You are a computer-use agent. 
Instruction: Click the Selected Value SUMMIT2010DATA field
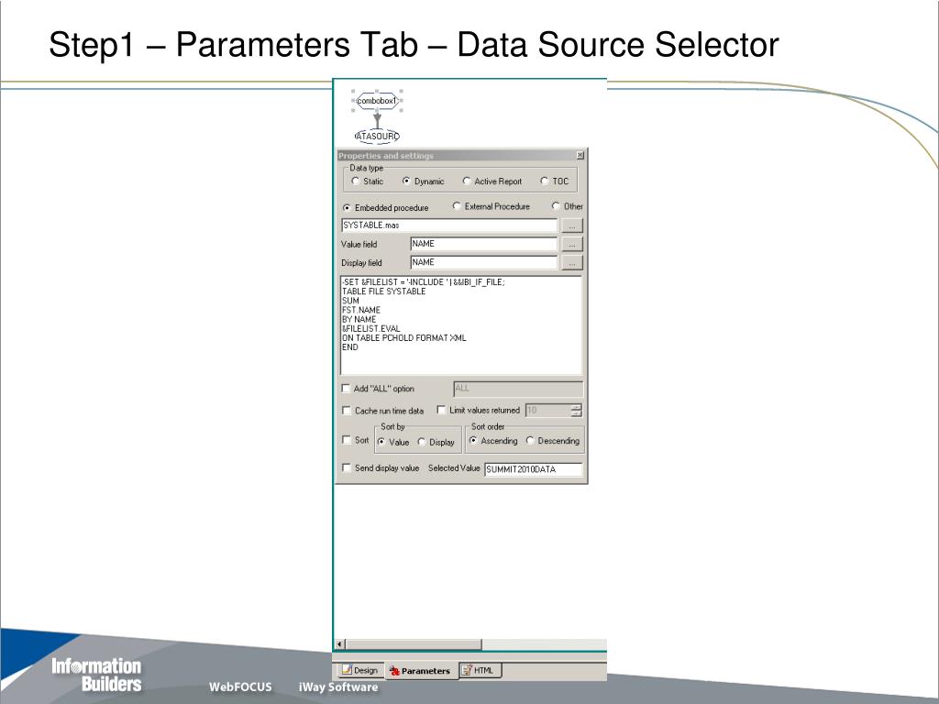(534, 469)
